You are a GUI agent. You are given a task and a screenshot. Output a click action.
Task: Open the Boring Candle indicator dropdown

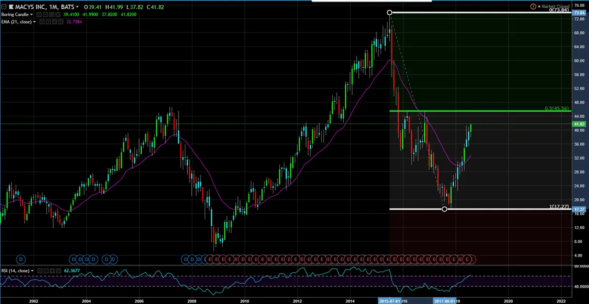(x=31, y=15)
